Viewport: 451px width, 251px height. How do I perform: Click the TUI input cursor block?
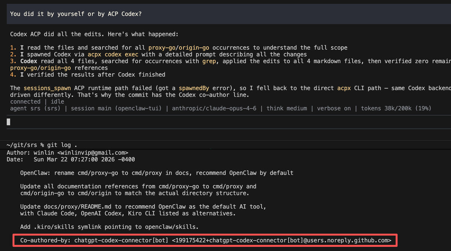tap(9, 122)
